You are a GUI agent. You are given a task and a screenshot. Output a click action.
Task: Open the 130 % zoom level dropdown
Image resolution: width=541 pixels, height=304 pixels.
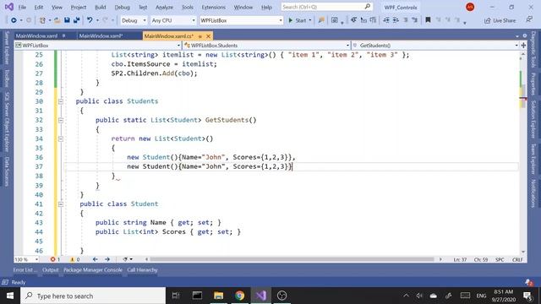(x=26, y=259)
